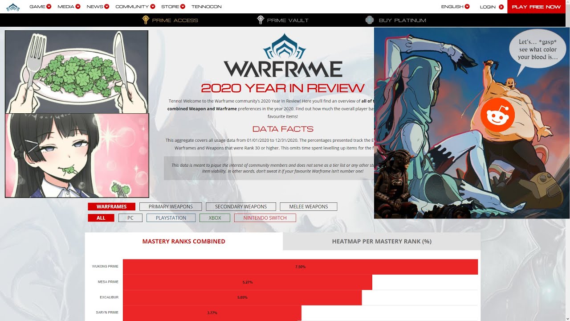Click the LOGIN arrow icon
Image resolution: width=570 pixels, height=321 pixels.
[x=501, y=7]
